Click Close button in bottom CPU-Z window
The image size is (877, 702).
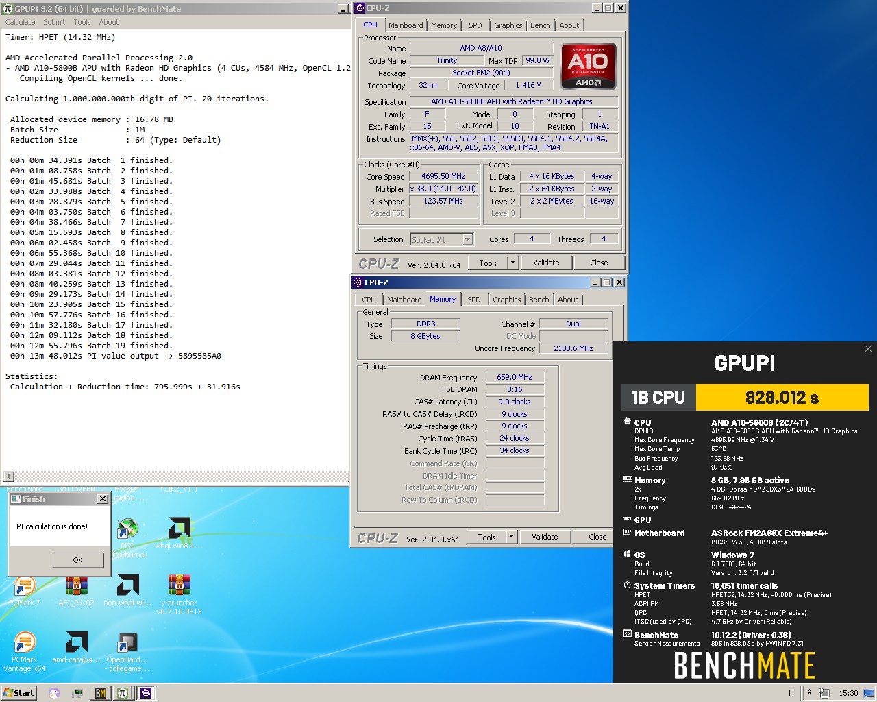(597, 537)
